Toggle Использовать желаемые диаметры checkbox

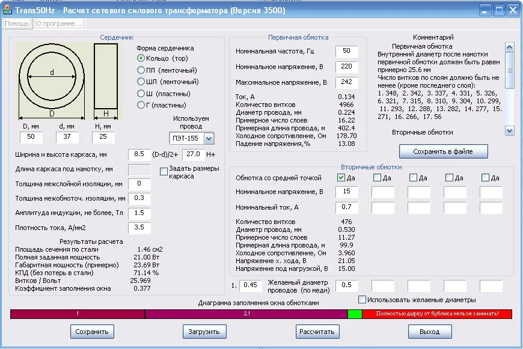(x=362, y=300)
